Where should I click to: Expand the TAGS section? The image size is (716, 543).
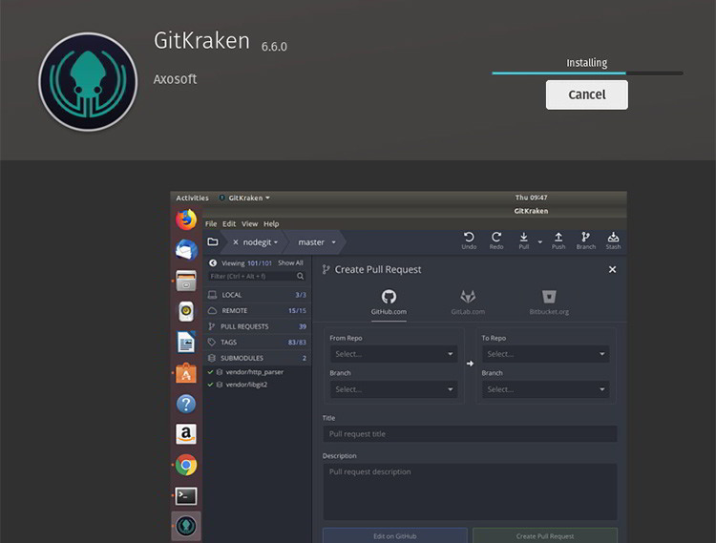coord(257,343)
